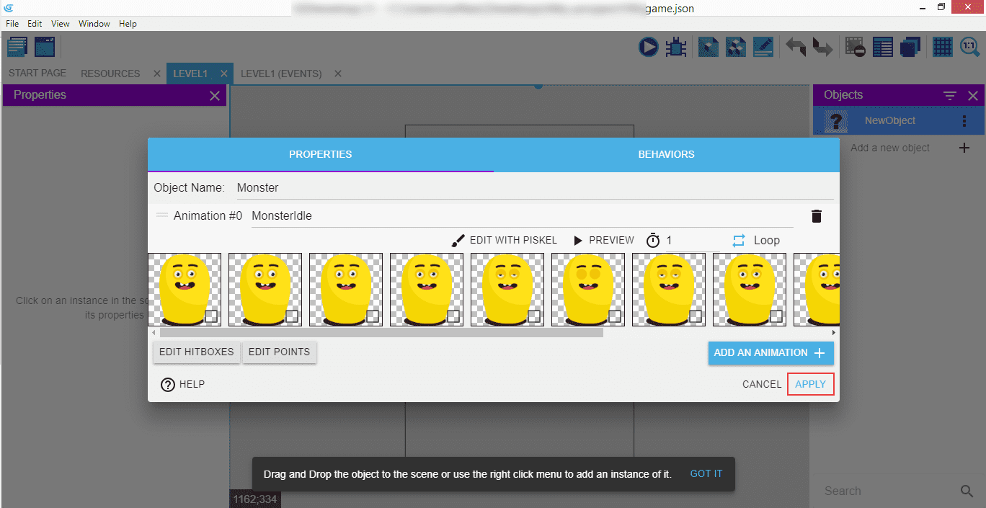Click the Object Name text field
This screenshot has width=986, height=508.
pyautogui.click(x=533, y=188)
